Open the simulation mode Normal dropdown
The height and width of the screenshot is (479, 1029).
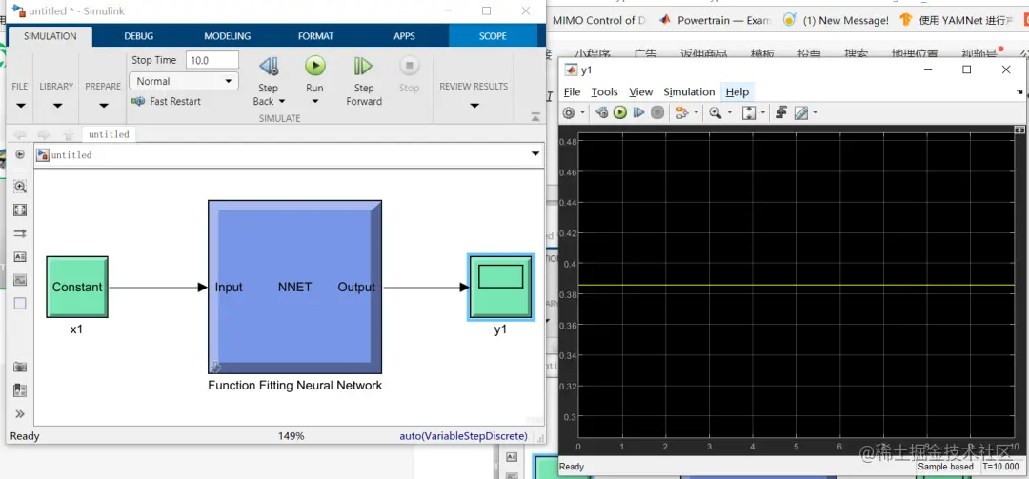coord(184,81)
